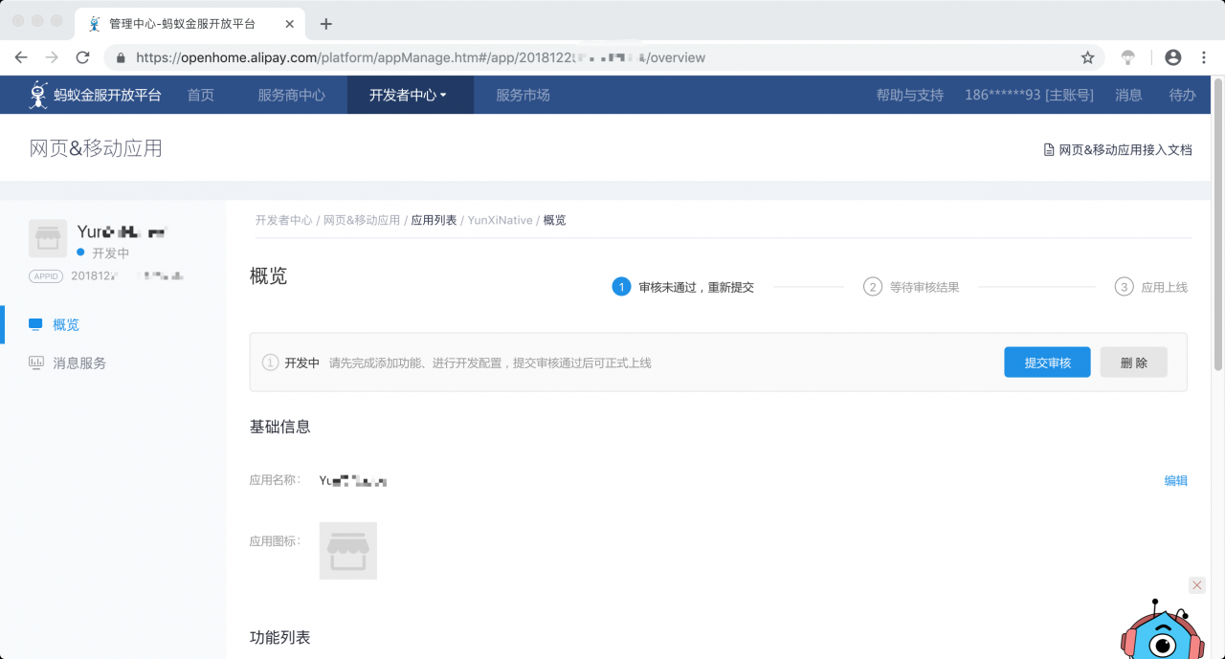Screen dimensions: 1225x659
Task: Click the info icon beside 开发中 notice
Action: (270, 362)
